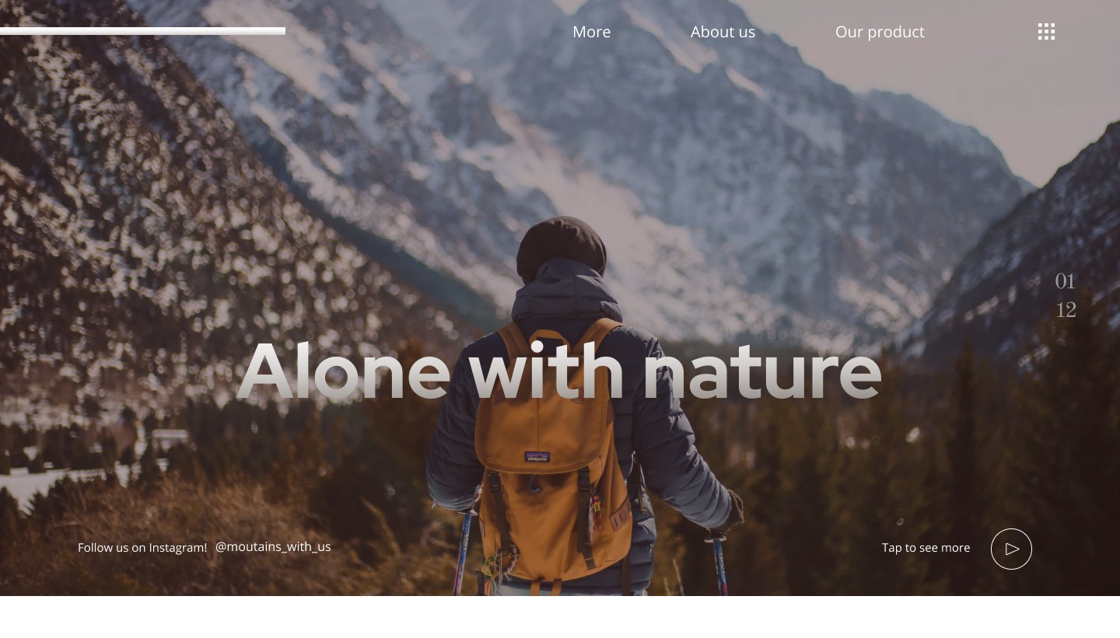Go to the About us page
The height and width of the screenshot is (638, 1120).
pos(723,32)
